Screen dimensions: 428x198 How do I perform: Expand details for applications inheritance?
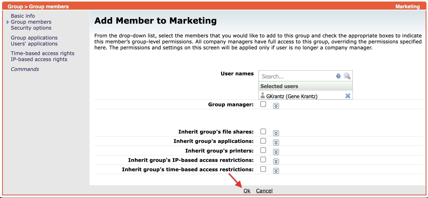(x=276, y=142)
